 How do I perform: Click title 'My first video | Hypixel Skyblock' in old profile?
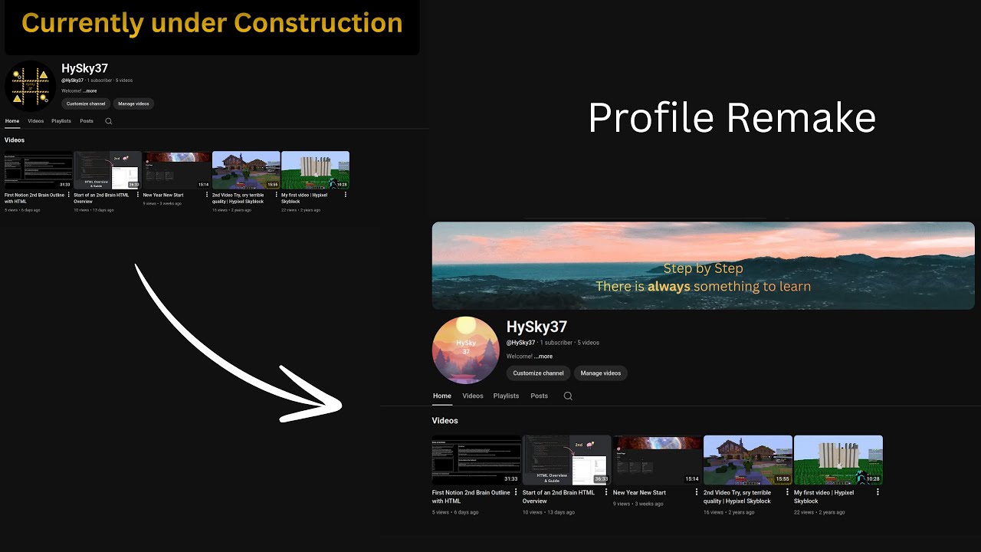[304, 198]
